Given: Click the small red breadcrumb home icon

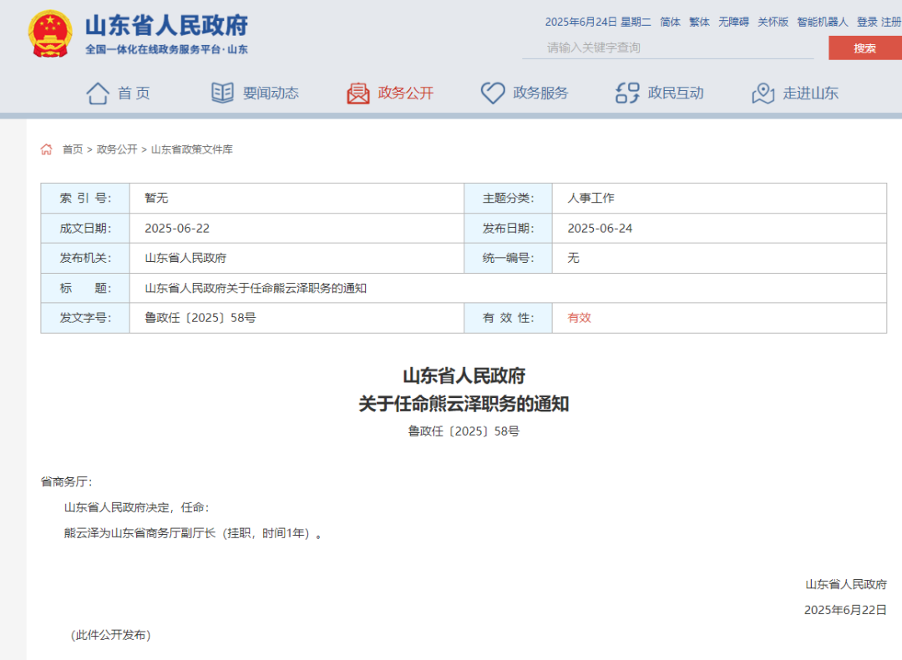Looking at the screenshot, I should click(x=47, y=149).
